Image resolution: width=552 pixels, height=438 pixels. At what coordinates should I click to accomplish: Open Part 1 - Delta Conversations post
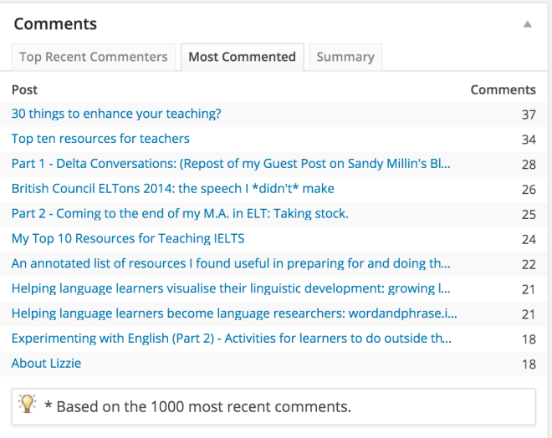[x=231, y=164]
